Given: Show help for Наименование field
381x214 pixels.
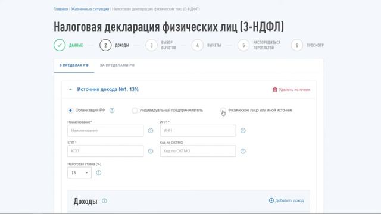Looking at the screenshot, I should tap(151, 131).
